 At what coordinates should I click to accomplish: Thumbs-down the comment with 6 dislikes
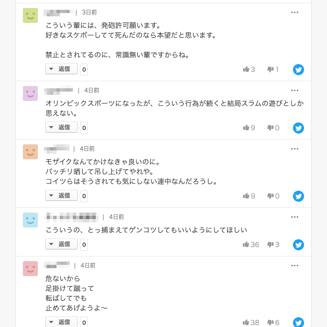coord(270,322)
